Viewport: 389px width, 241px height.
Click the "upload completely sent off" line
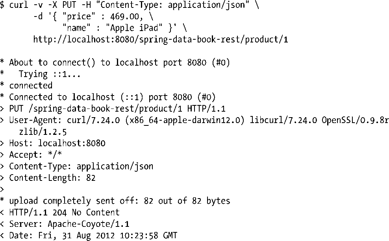119,201
